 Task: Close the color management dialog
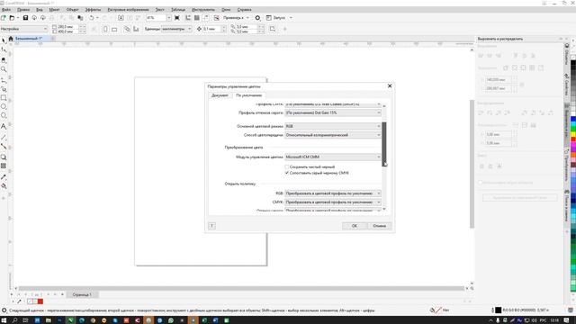(x=390, y=86)
